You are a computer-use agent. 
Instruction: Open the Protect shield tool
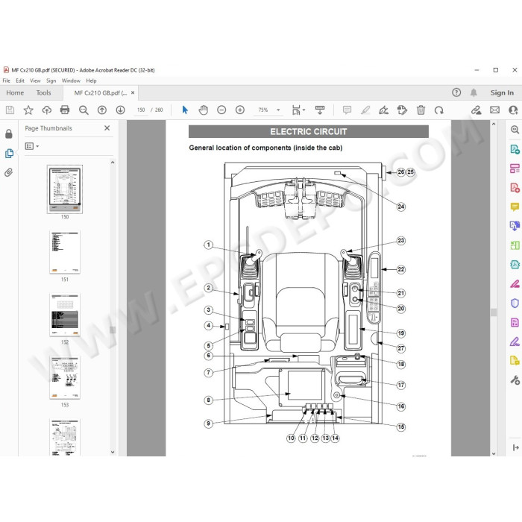(515, 303)
